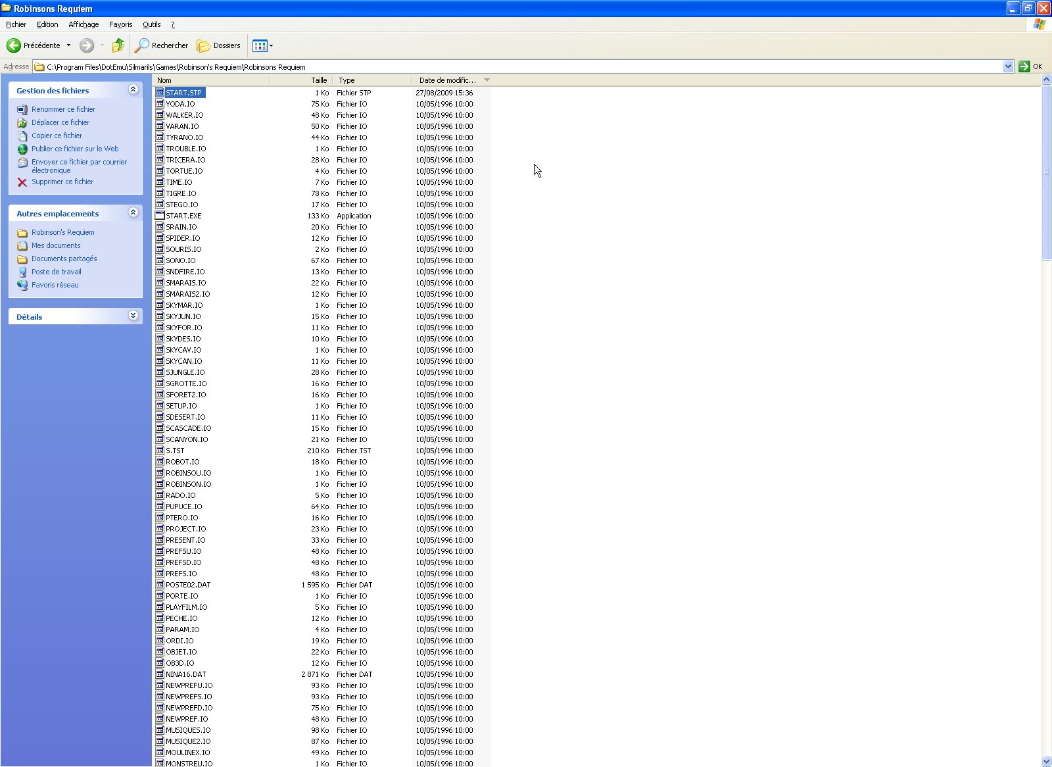The image size is (1052, 767).
Task: Click the Supprimer ce fichier link
Action: coord(62,182)
